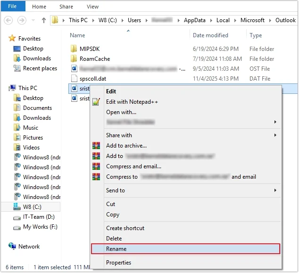The image size is (299, 273).
Task: Choose Rename in context menu
Action: [x=185, y=249]
